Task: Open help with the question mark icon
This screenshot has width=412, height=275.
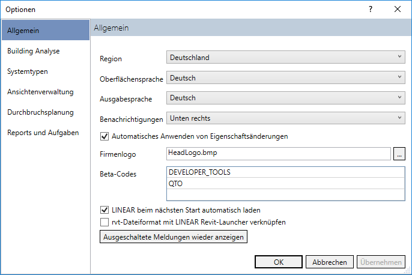Action: pyautogui.click(x=371, y=10)
